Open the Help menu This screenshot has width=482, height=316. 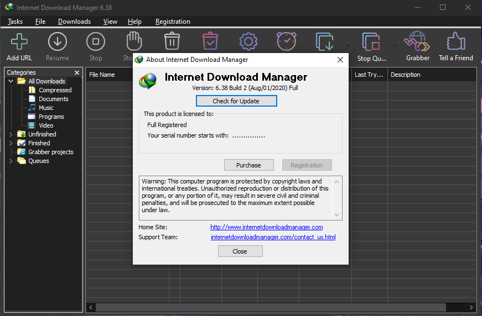(x=134, y=22)
